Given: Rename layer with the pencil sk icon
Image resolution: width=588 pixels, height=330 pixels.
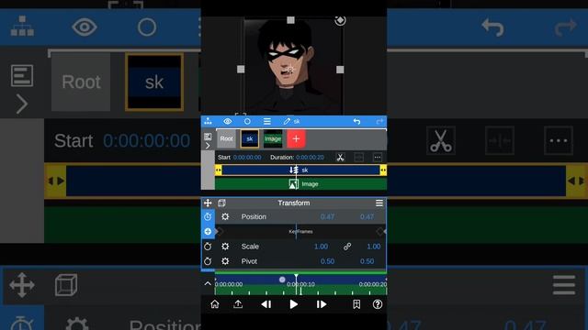Looking at the screenshot, I should click(x=292, y=121).
